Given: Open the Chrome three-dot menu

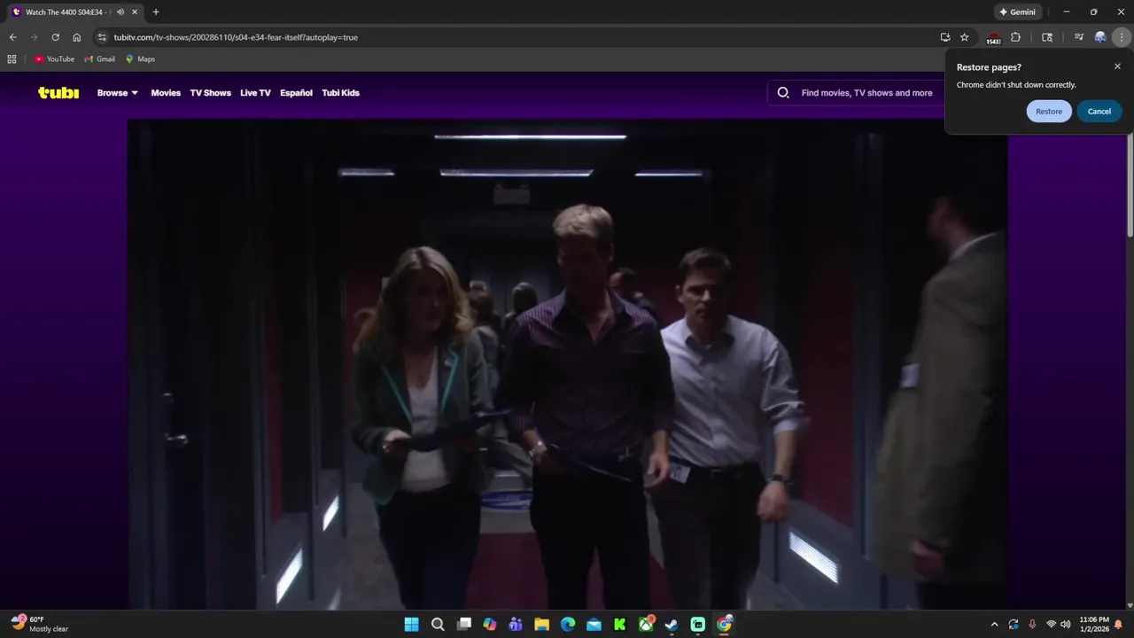Looking at the screenshot, I should point(1122,37).
